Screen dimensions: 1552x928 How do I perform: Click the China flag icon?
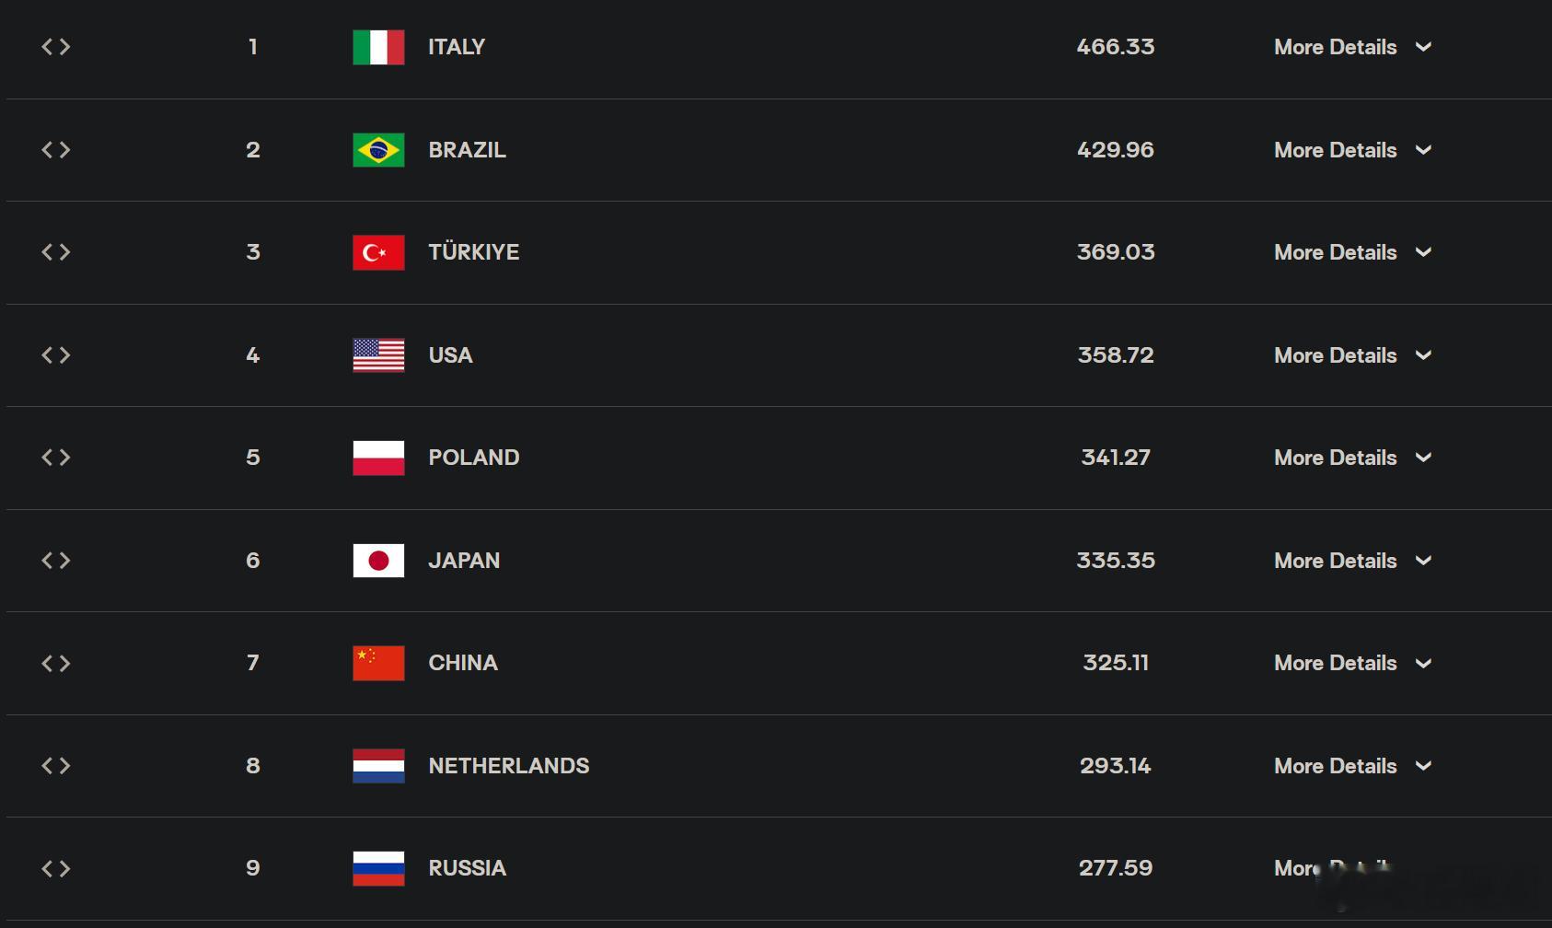pyautogui.click(x=378, y=663)
